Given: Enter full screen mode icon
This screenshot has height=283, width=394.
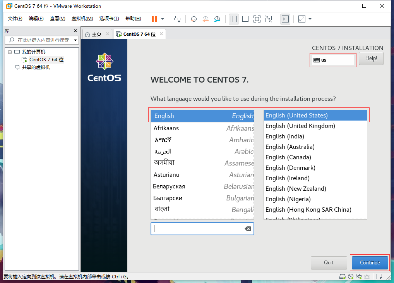Looking at the screenshot, I should [257, 19].
